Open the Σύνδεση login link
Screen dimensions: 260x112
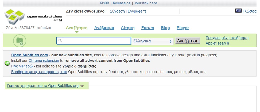(x=117, y=11)
